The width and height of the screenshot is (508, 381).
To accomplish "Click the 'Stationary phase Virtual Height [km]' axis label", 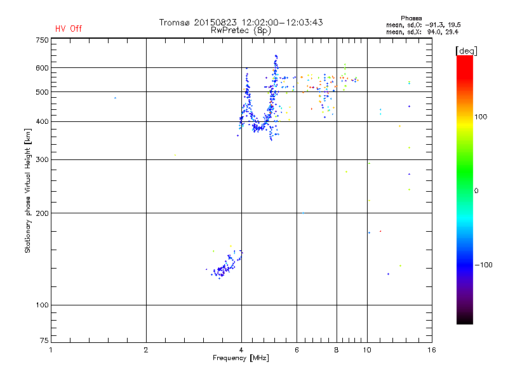I will click(x=28, y=190).
